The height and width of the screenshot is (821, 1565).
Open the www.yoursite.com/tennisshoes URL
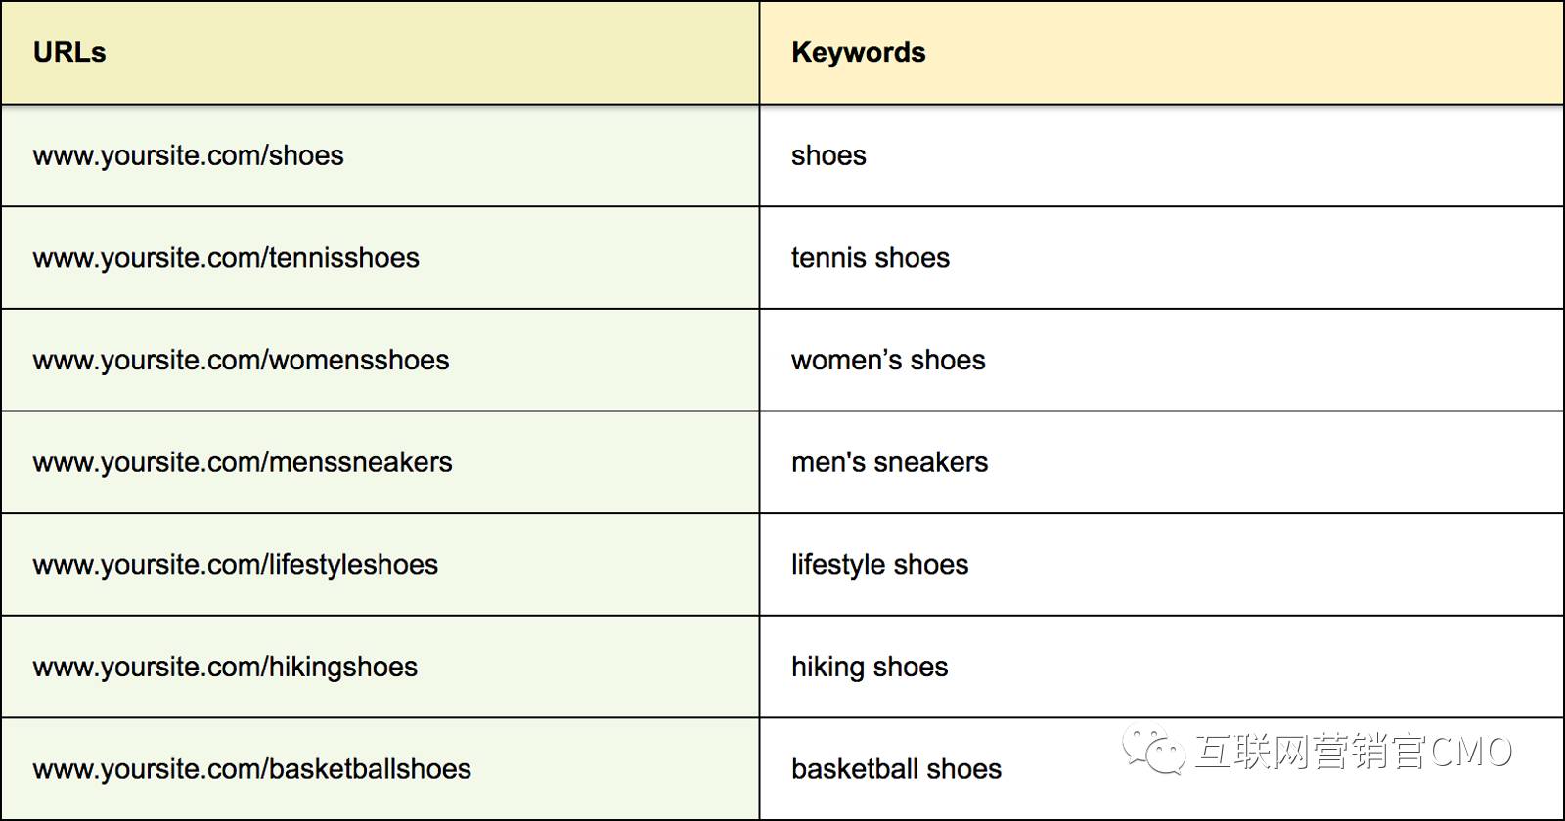[x=226, y=258]
